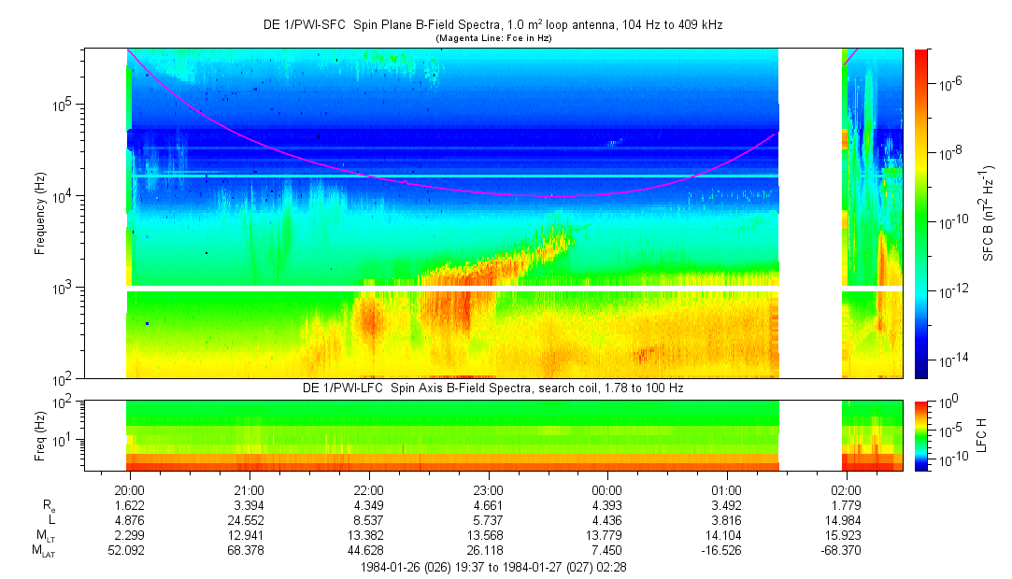Click the 02:00 time tick label
Viewport: 1012px width, 579px height.
click(x=847, y=489)
